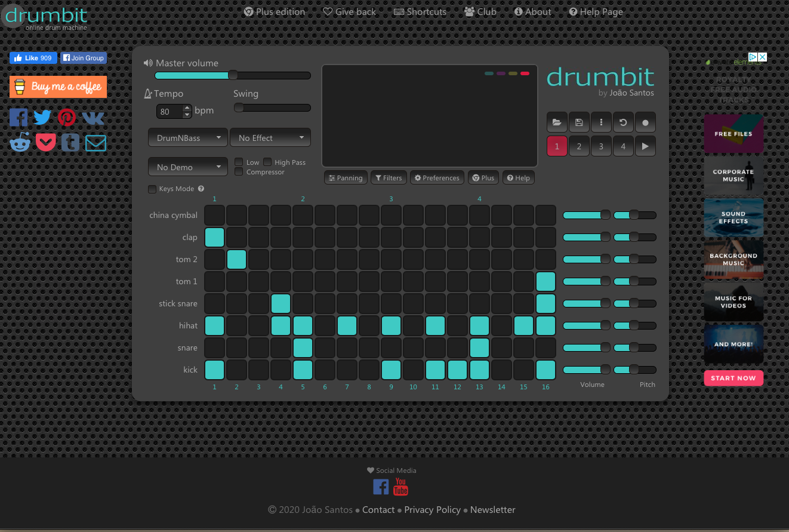Turn off tom 1 on step 16
This screenshot has height=532, width=789.
(546, 281)
